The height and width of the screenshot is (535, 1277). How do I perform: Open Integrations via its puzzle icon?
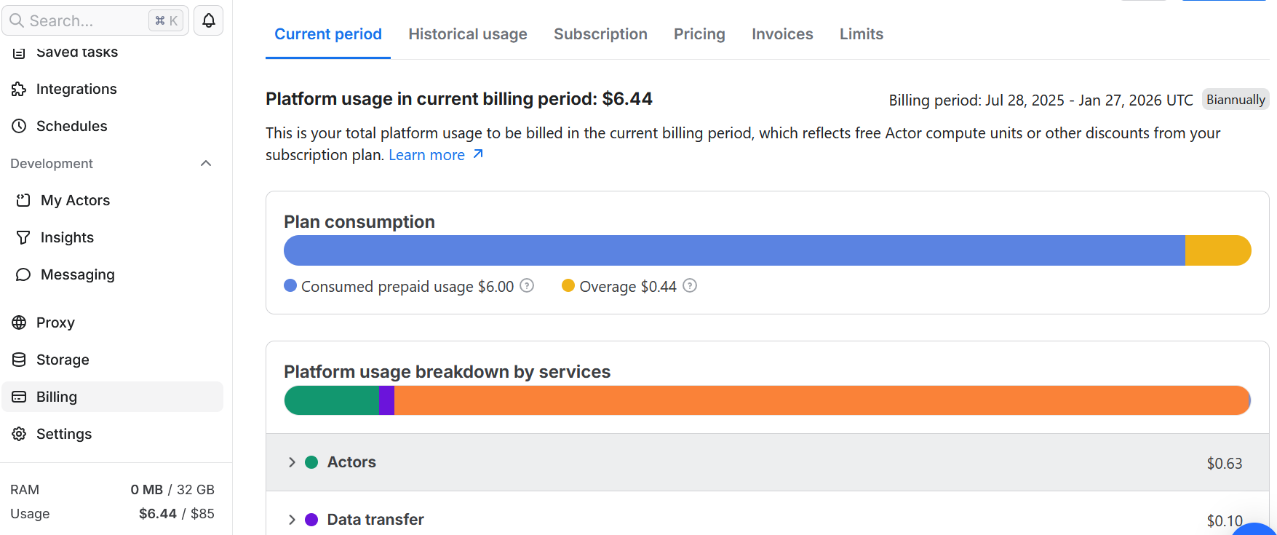click(x=19, y=90)
